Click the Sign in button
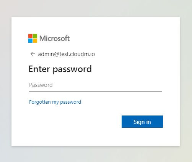This screenshot has height=162, width=192. [142, 122]
